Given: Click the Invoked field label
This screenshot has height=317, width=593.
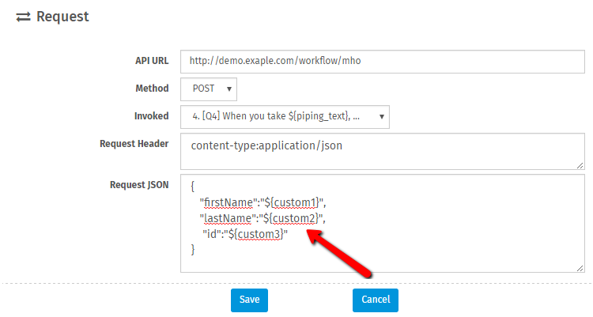Looking at the screenshot, I should [x=151, y=115].
